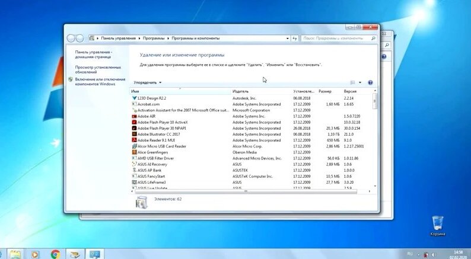Image resolution: width=471 pixels, height=259 pixels.
Task: Click the ASUS FancyStart icon
Action: (x=134, y=176)
